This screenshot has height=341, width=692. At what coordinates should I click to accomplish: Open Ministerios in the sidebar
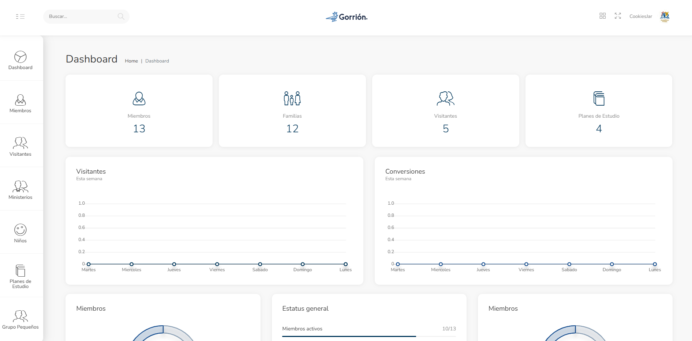[x=20, y=190]
